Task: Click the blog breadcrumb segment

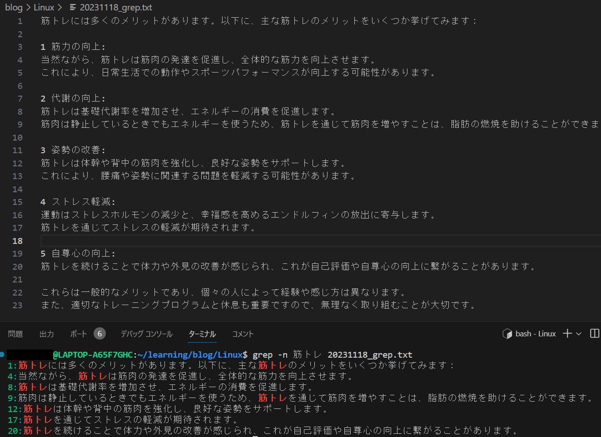Action: pos(14,7)
